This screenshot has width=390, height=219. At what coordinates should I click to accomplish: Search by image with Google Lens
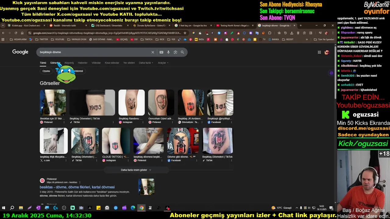point(175,52)
